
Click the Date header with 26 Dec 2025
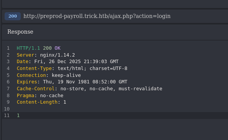click(68, 62)
